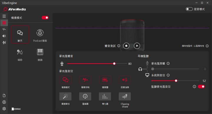Open the 壓縮器 compressor effect tile
The image size is (212, 114).
[85, 96]
